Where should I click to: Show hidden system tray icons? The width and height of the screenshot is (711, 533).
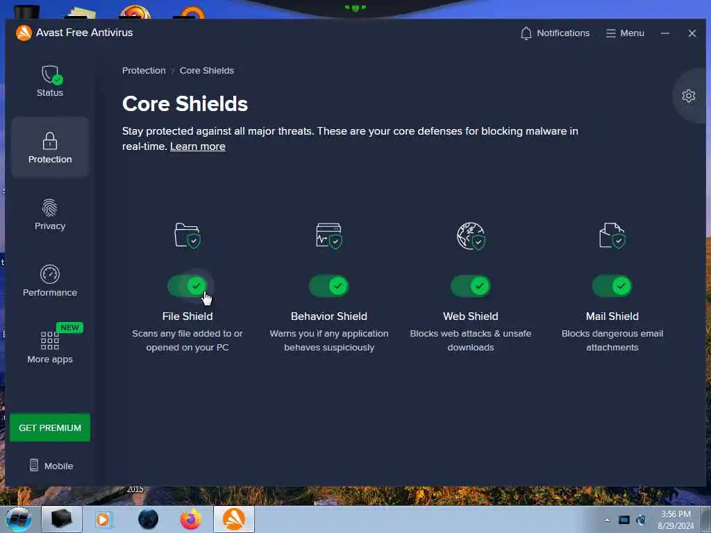(607, 520)
